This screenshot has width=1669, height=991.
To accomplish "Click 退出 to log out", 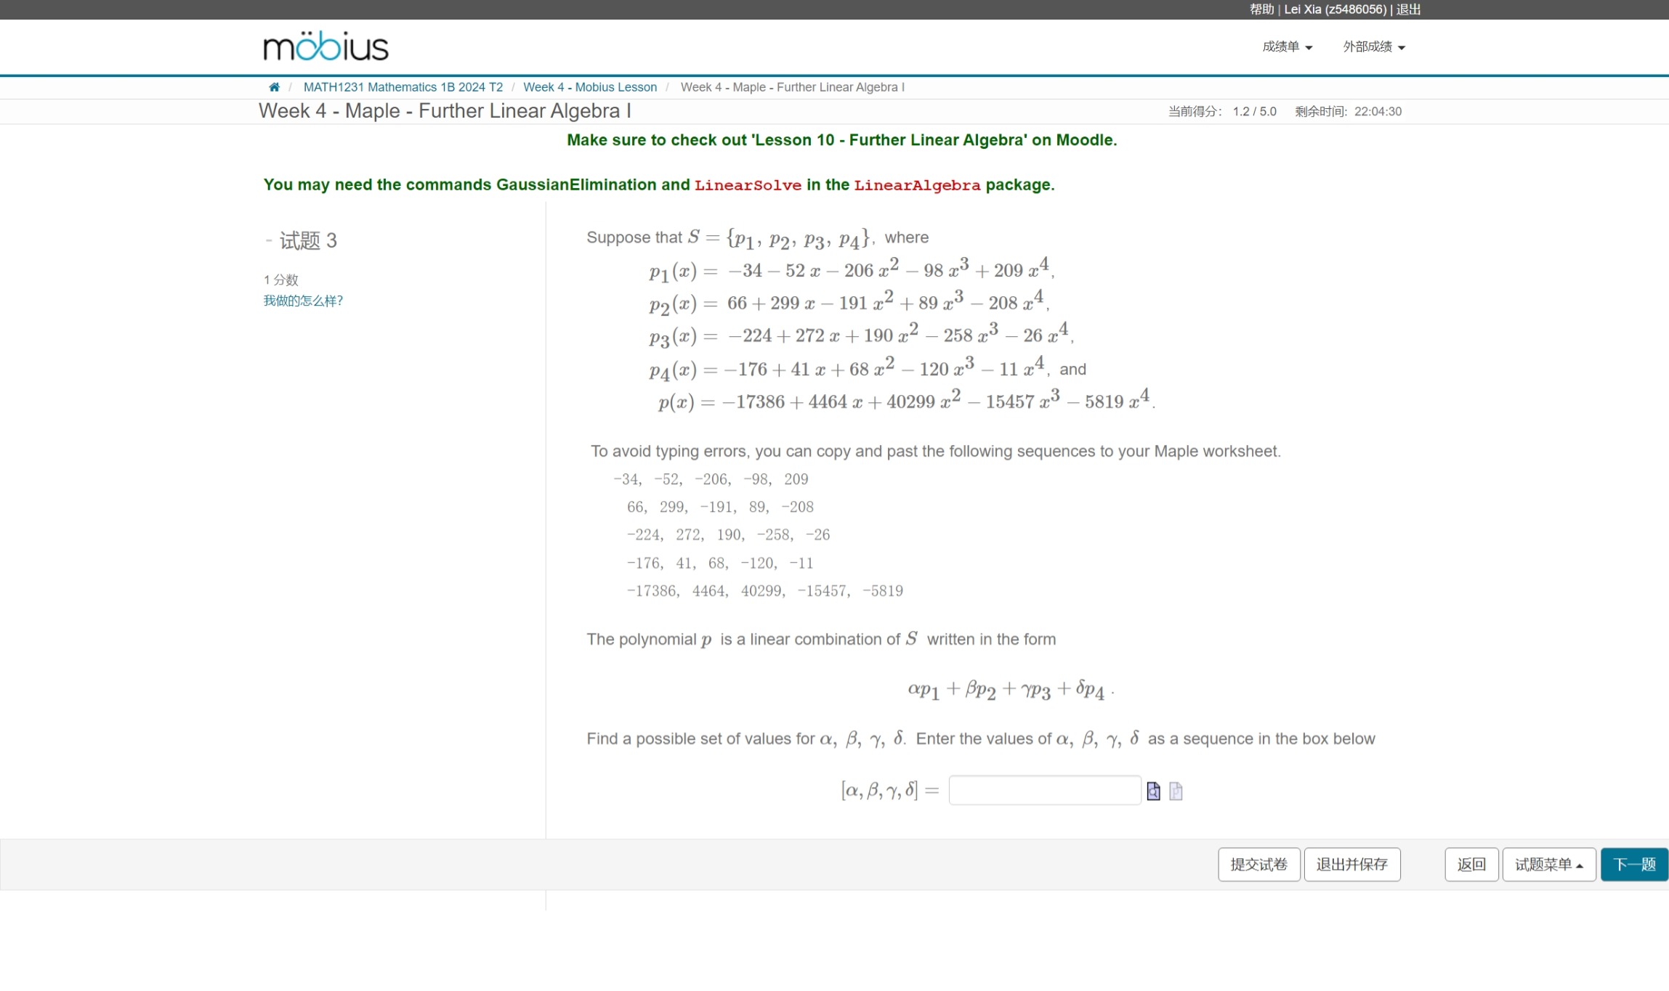I will coord(1407,9).
